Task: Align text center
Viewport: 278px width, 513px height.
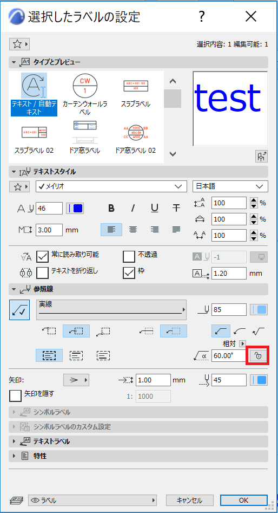Action: coord(133,230)
